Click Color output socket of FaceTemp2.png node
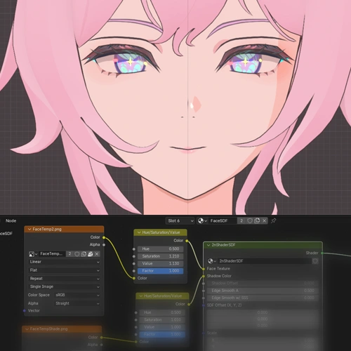Screen dimensions: 351x351 point(104,237)
